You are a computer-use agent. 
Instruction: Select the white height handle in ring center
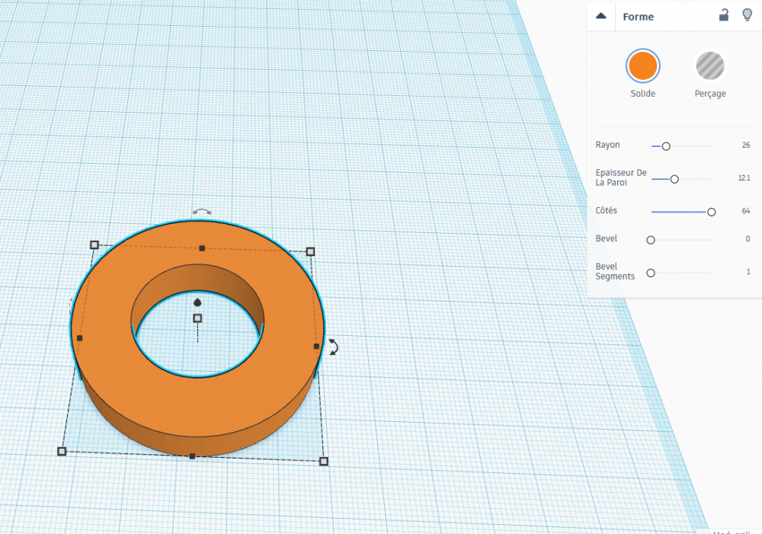197,318
